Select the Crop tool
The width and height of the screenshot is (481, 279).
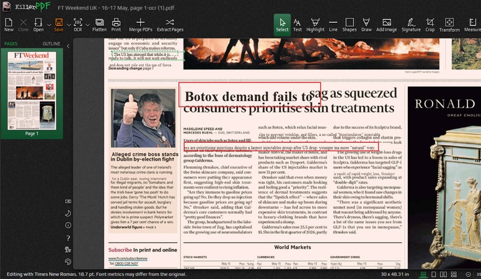(430, 25)
